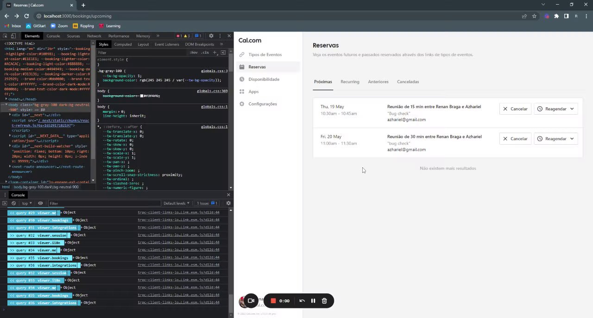Cancel the Thu 19 May booking
The height and width of the screenshot is (318, 593).
coord(515,109)
